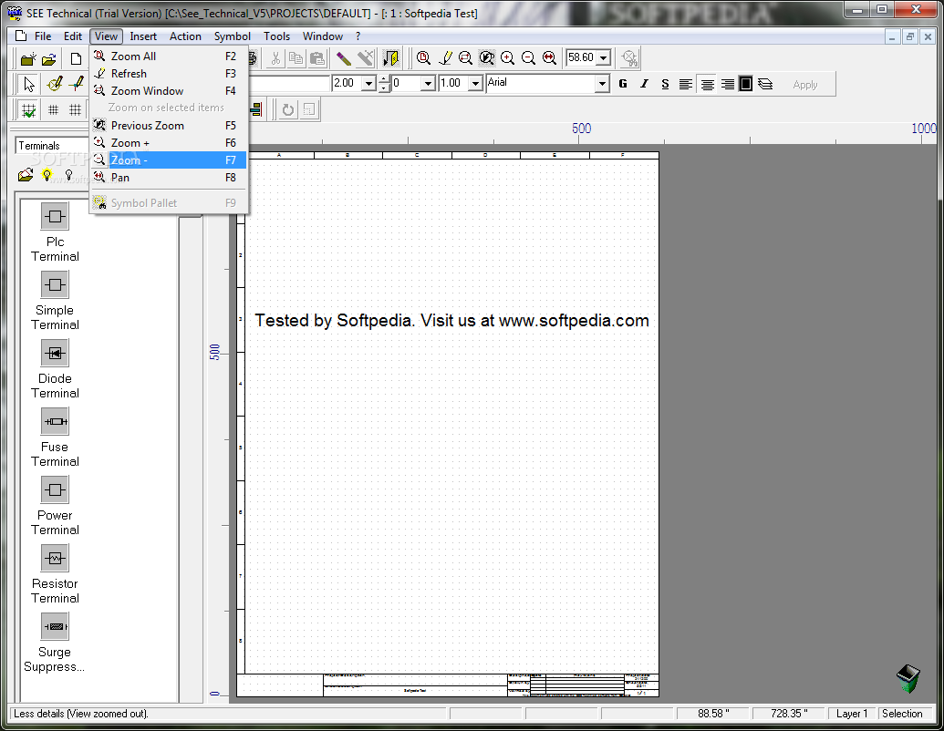Image resolution: width=944 pixels, height=731 pixels.
Task: Choose Zoom - from View menu
Action: click(x=169, y=160)
